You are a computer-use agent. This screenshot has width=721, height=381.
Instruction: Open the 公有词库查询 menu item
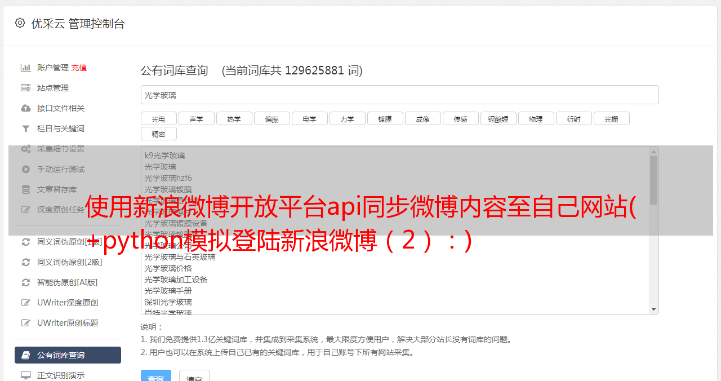(68, 355)
